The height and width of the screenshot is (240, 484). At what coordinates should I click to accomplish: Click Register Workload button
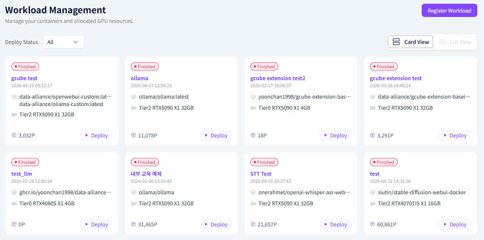[x=449, y=11]
